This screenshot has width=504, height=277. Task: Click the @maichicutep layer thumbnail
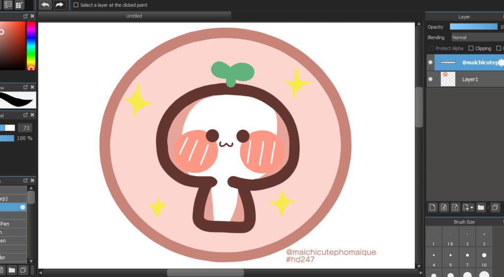pyautogui.click(x=448, y=62)
